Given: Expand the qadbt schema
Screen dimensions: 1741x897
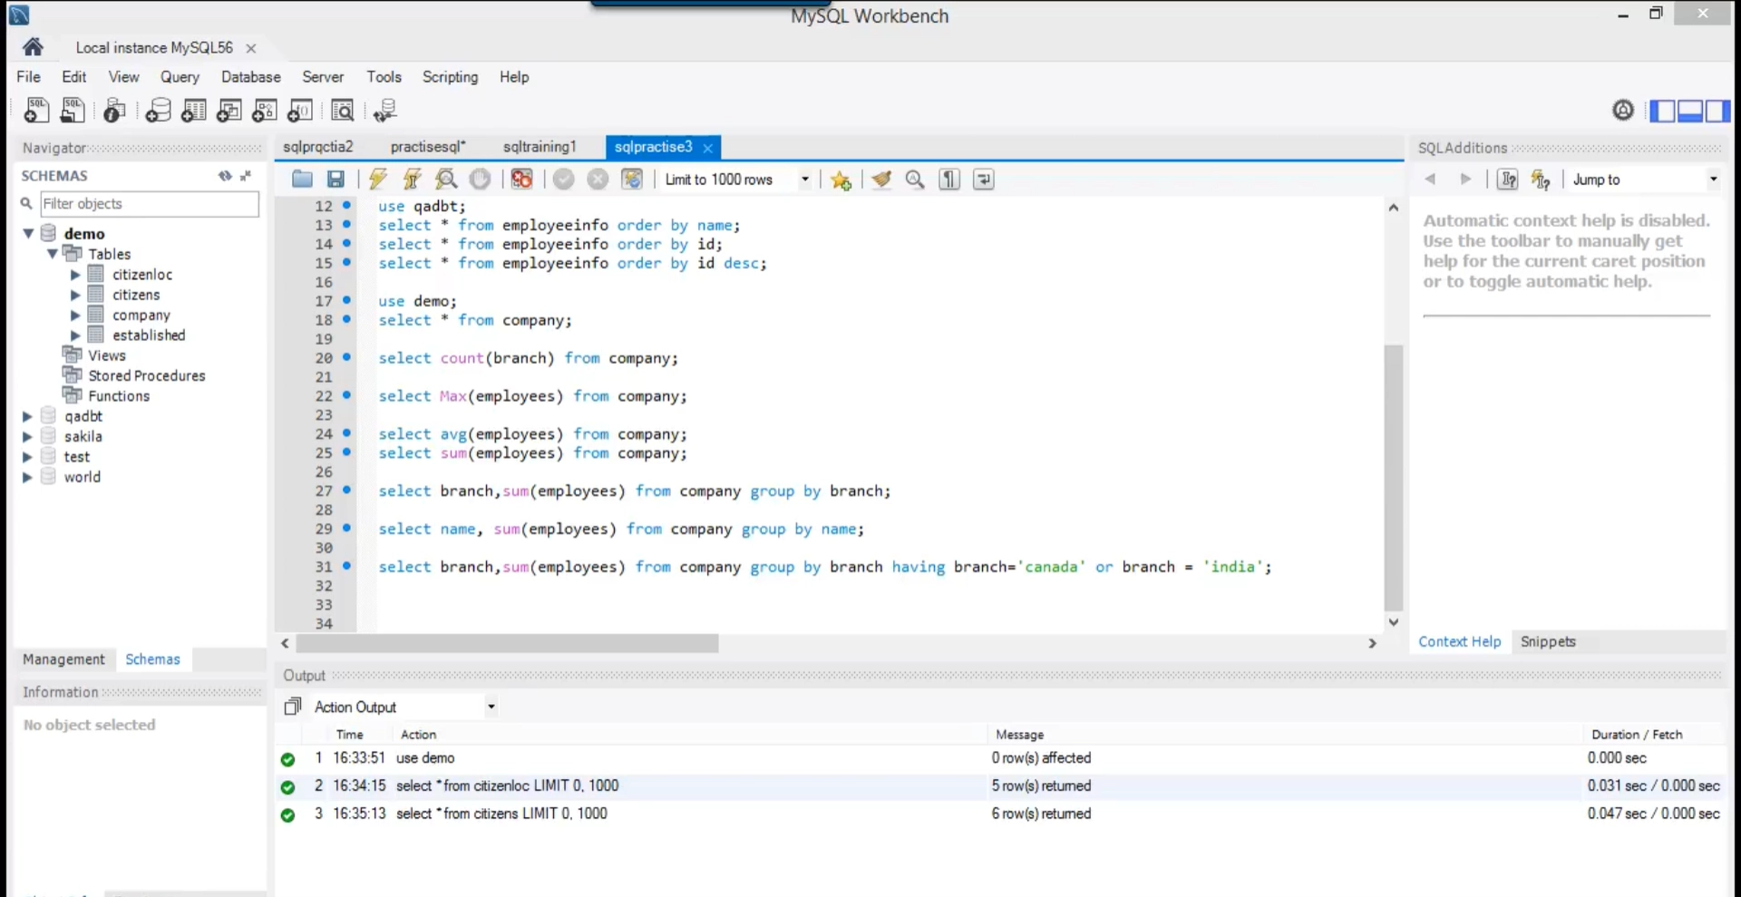Looking at the screenshot, I should [27, 416].
